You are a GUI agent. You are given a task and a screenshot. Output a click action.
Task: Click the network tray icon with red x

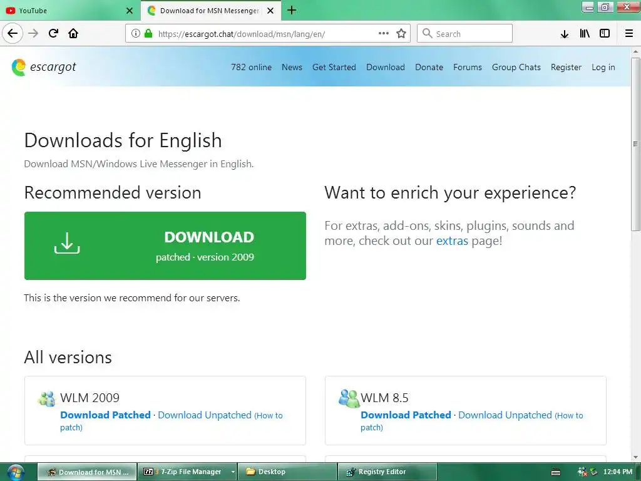(x=583, y=472)
